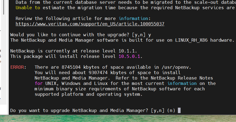Click 'Would you like to continue' prompt line
Screen dimensions: 236x122
coord(81,35)
